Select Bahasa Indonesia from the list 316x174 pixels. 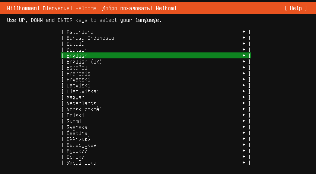pos(156,38)
